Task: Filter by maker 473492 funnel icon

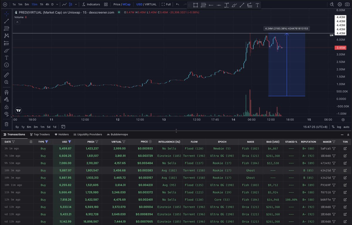Action: 334,163
